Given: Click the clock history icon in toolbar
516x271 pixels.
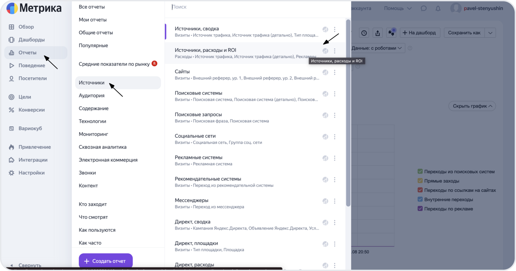Looking at the screenshot, I should (x=364, y=33).
